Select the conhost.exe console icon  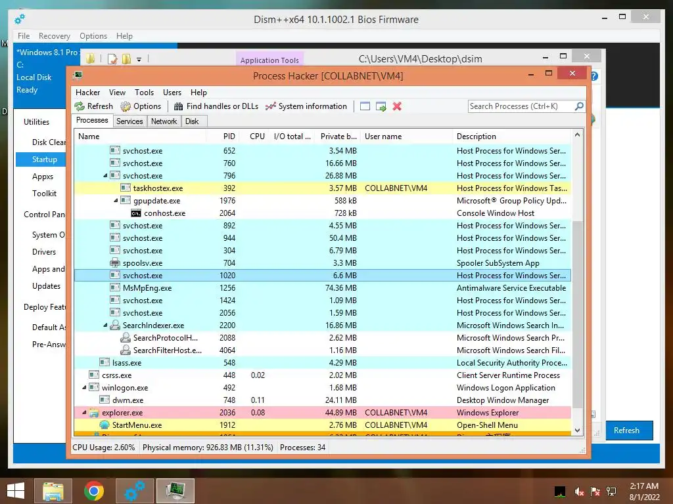(x=136, y=213)
